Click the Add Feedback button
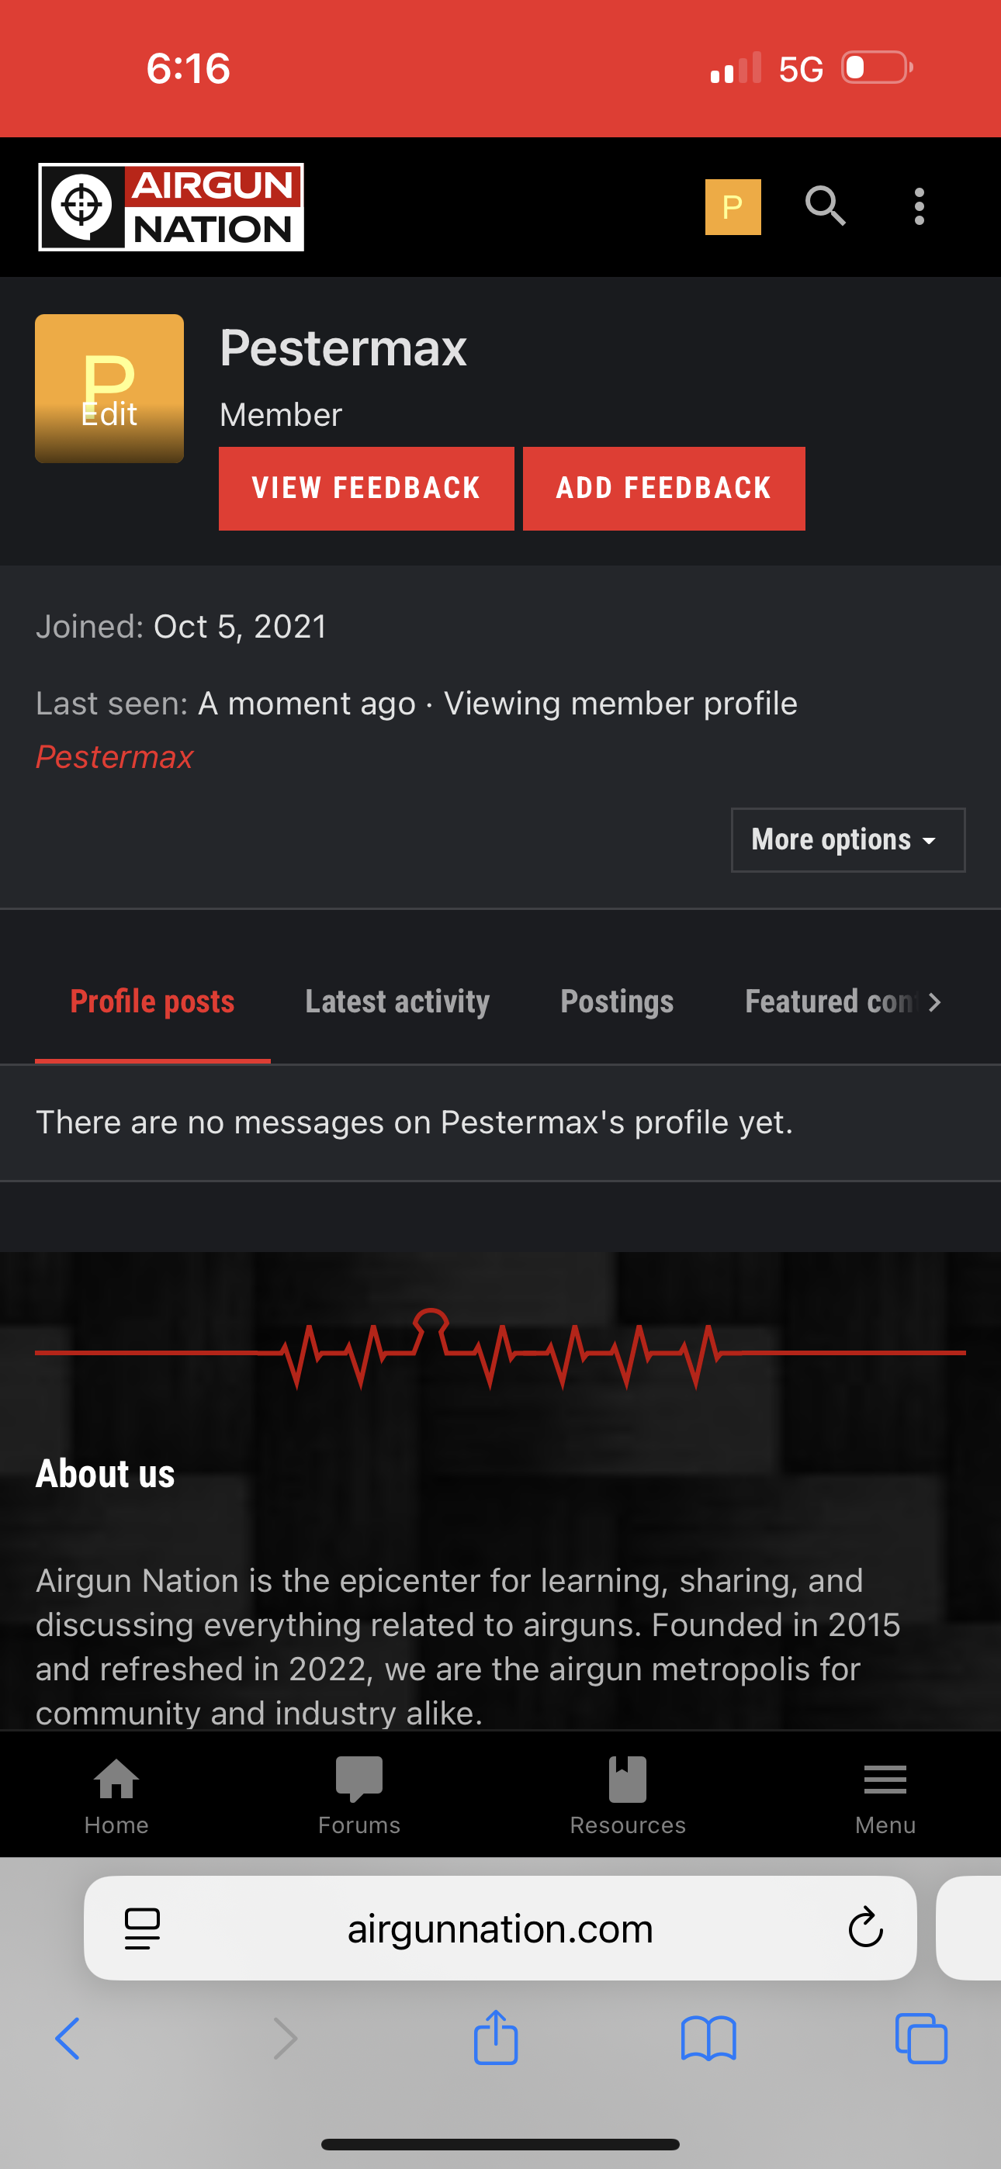This screenshot has height=2169, width=1001. pyautogui.click(x=663, y=489)
